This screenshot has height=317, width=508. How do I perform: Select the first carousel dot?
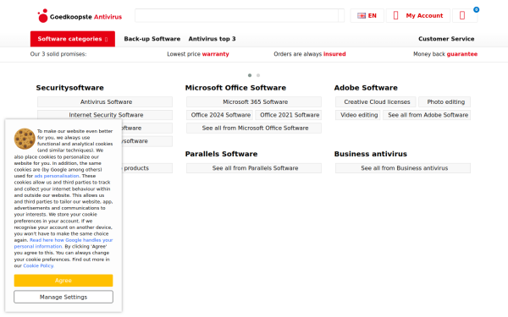(250, 75)
